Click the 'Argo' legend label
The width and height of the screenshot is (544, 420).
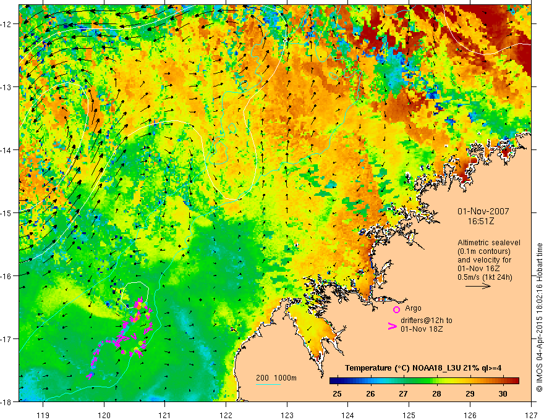click(413, 308)
